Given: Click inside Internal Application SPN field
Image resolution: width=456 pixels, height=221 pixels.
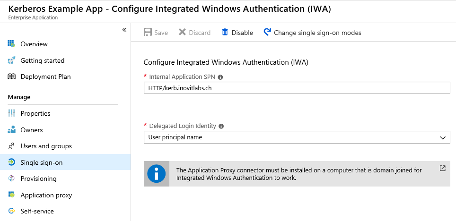Looking at the screenshot, I should point(297,88).
